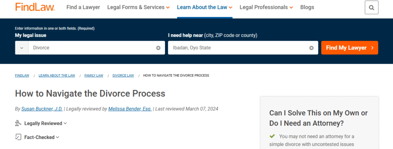Click the gavel Legally Reviewed icon
Screen dimensions: 393x149
18,123
